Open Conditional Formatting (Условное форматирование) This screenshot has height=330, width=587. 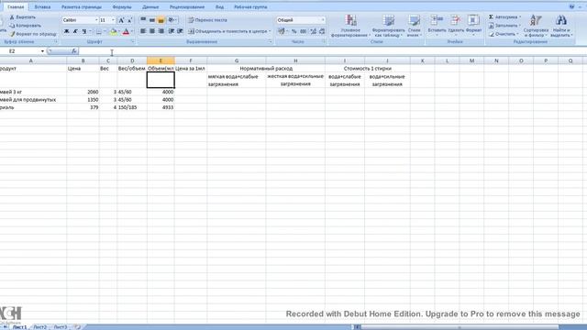[x=350, y=26]
